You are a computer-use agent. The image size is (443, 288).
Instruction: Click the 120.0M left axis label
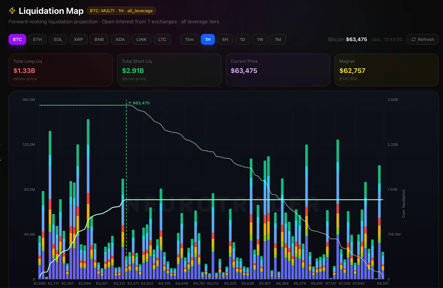tap(29, 145)
